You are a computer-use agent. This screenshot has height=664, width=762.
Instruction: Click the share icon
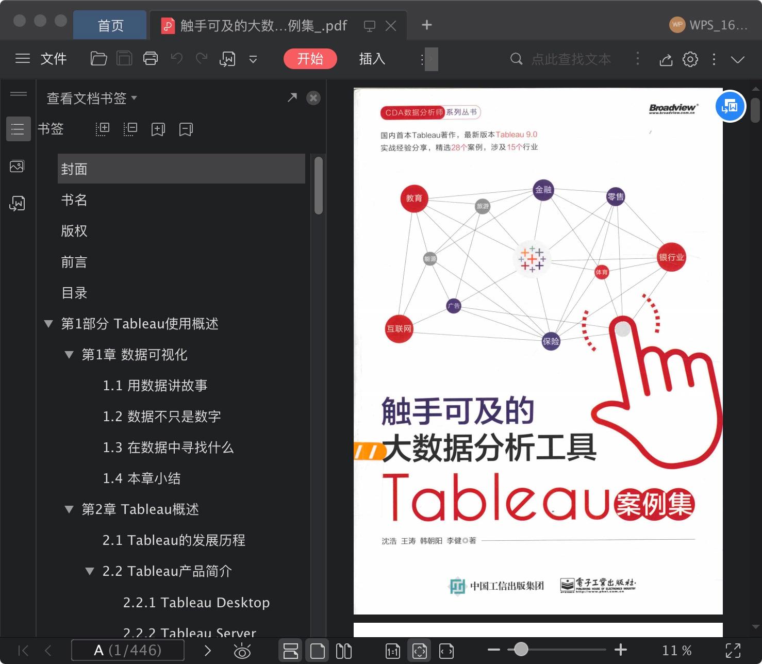pos(666,60)
